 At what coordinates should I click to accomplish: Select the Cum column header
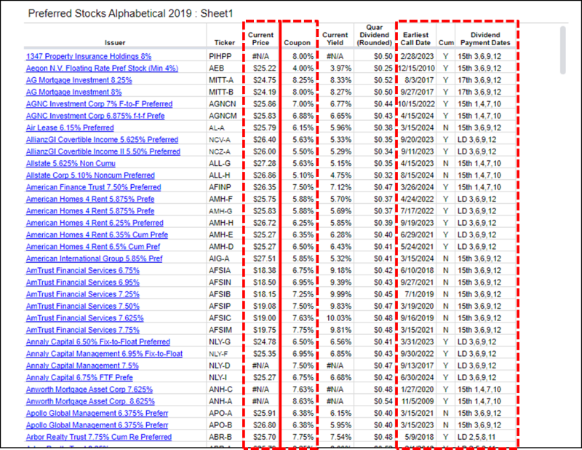[446, 43]
